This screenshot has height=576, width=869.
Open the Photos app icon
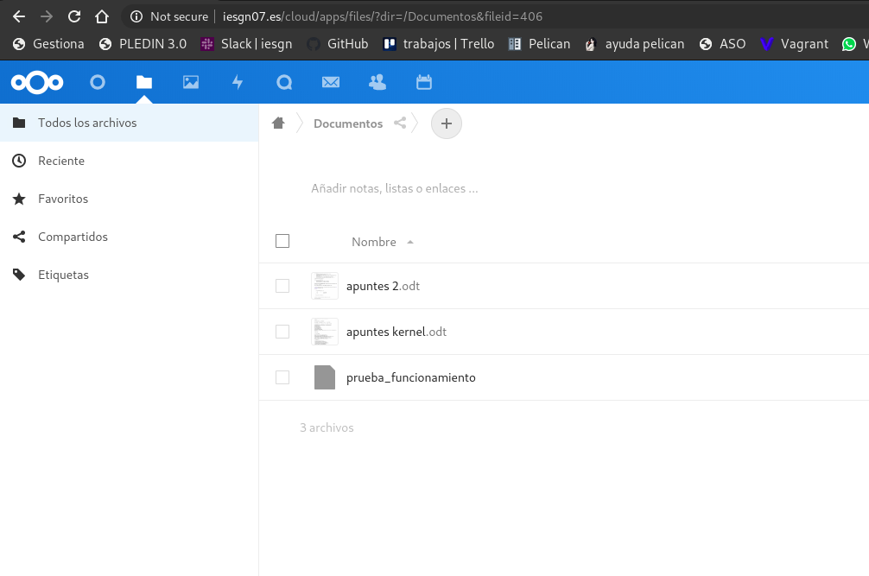pyautogui.click(x=191, y=82)
